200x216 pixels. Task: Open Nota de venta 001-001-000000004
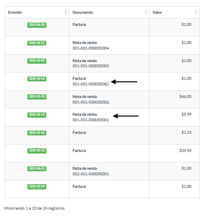(91, 45)
